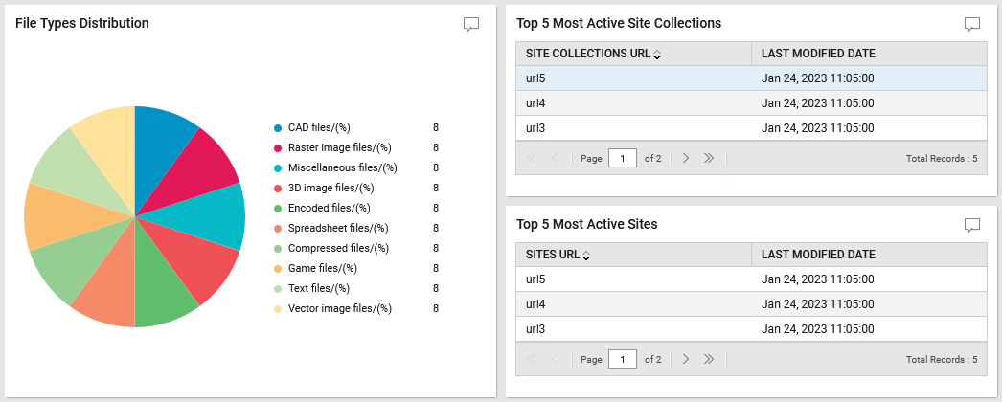Open comment icon on Top 5 Active Site Collections

pos(972,24)
